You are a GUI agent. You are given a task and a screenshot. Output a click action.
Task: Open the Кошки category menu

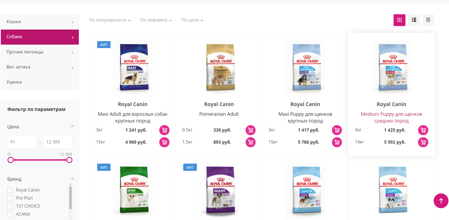click(x=40, y=22)
